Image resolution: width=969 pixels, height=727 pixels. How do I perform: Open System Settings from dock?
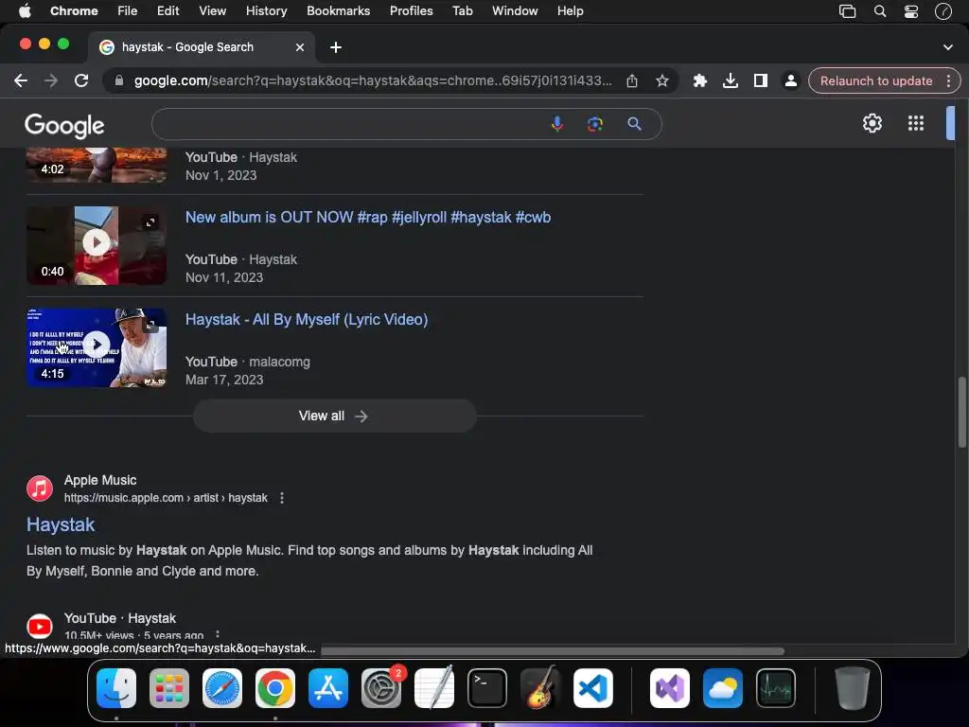click(381, 688)
